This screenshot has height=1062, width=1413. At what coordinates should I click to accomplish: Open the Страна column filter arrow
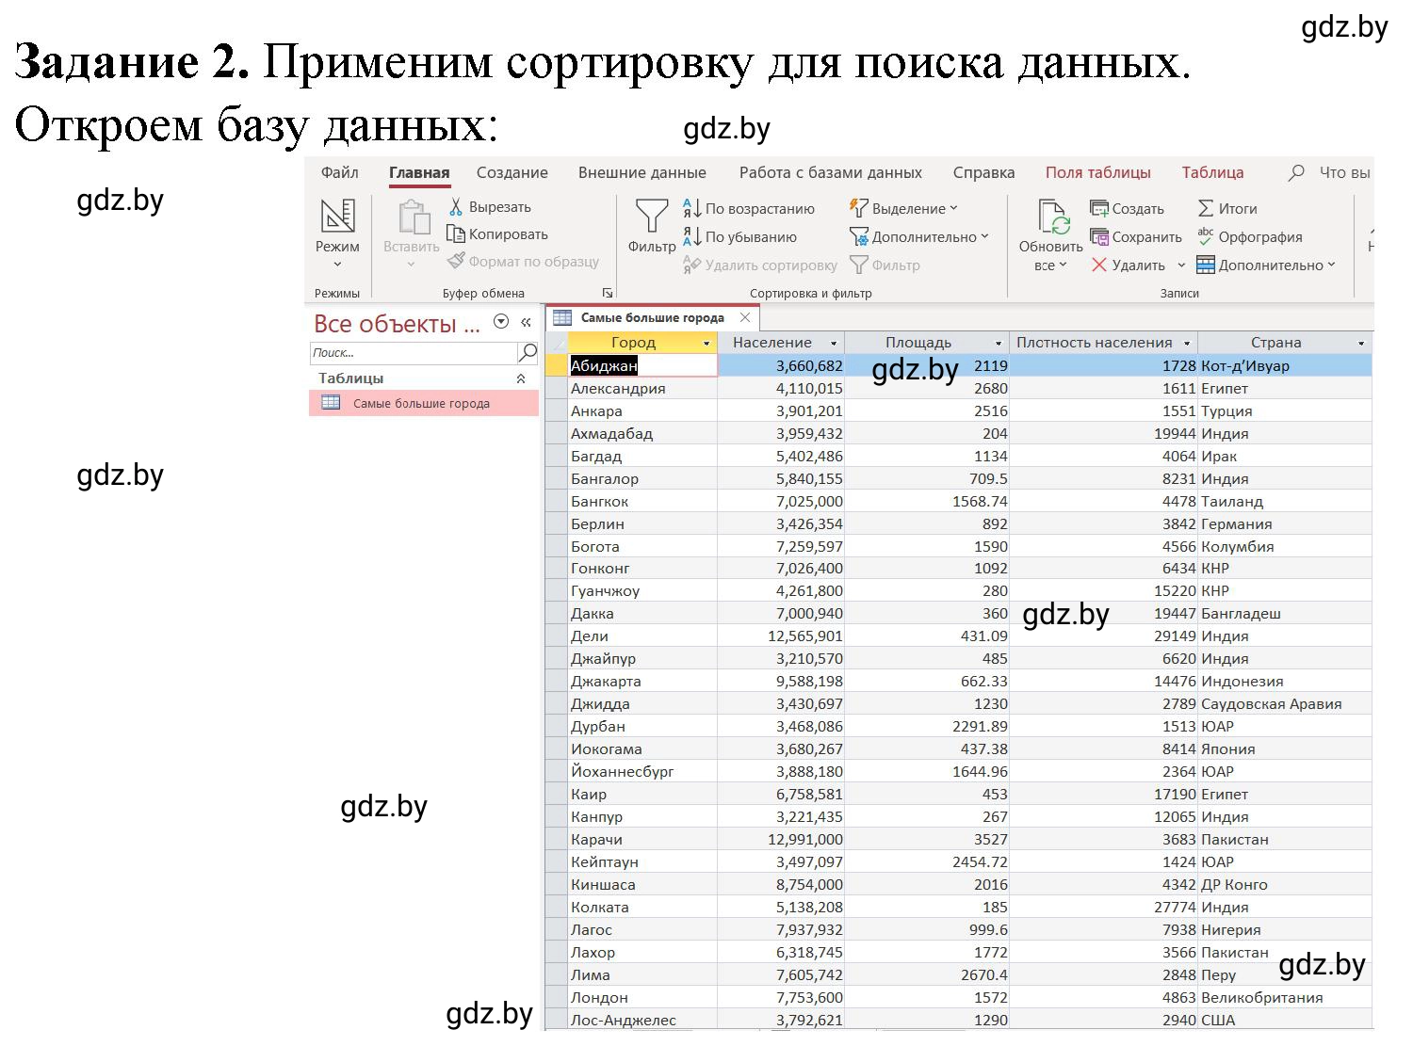[x=1361, y=344]
